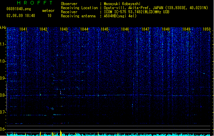Click the red-hot meteor echo near 0.8 kHz at 1843
Viewport: 214px width, 136px height.
tap(61, 92)
